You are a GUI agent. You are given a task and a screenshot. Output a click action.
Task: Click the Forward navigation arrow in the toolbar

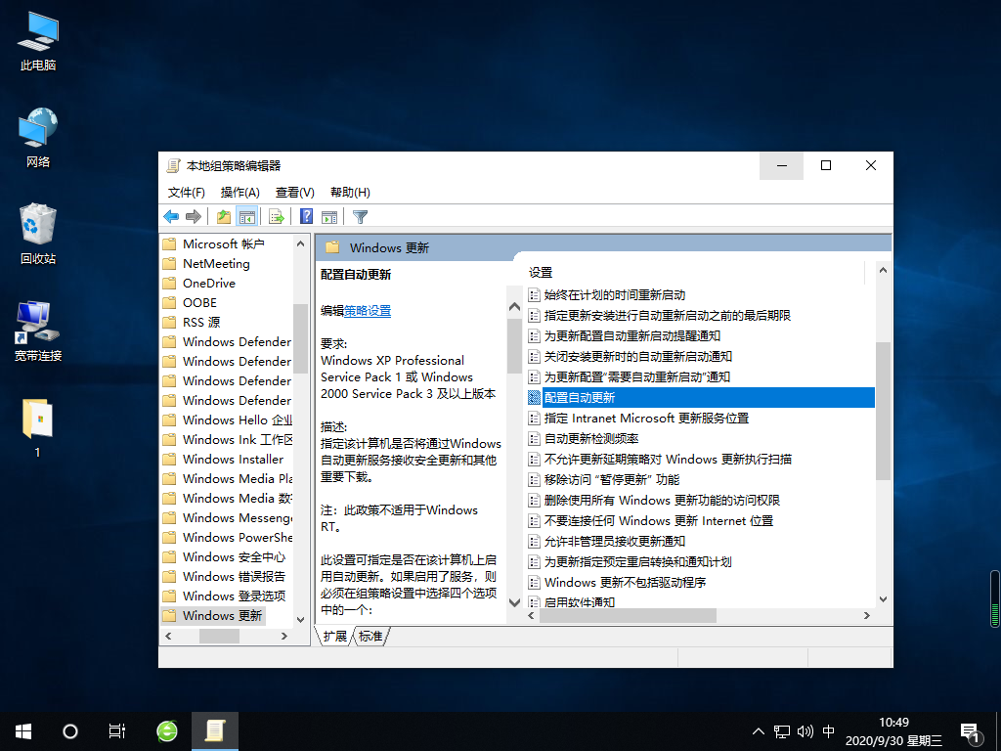coord(193,216)
